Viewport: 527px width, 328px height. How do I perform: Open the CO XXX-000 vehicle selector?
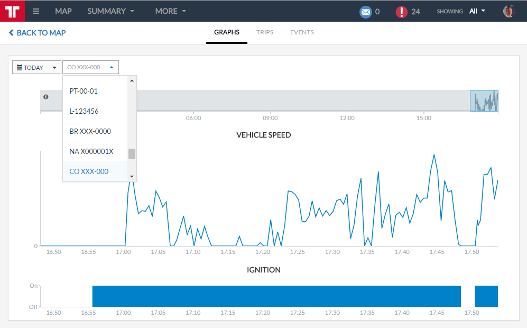coord(90,67)
